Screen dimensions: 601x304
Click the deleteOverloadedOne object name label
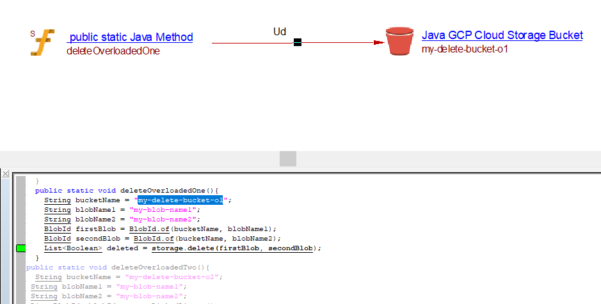(x=113, y=51)
